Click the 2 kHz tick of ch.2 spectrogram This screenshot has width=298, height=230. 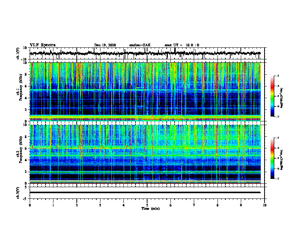tap(26, 172)
